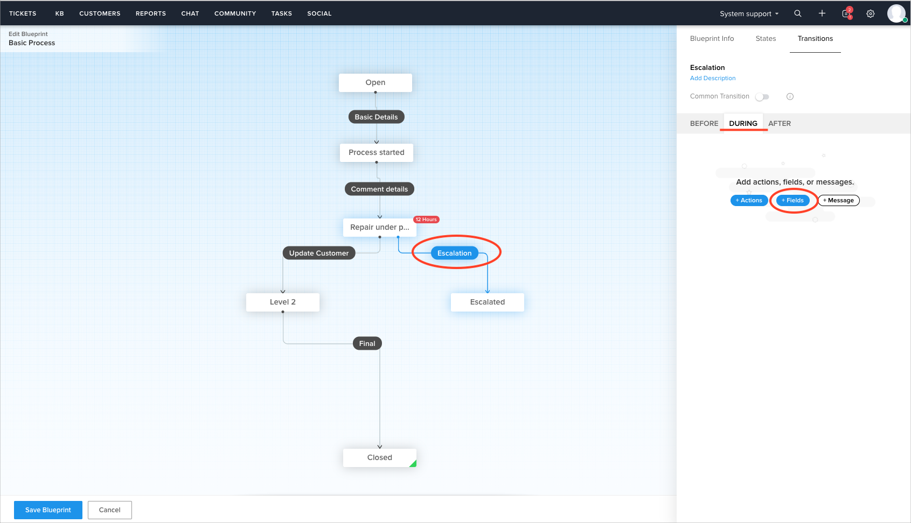
Task: Open the user profile avatar
Action: tap(896, 13)
